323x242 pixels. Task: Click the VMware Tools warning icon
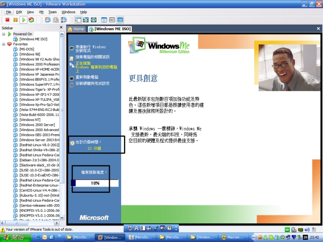coord(3,229)
